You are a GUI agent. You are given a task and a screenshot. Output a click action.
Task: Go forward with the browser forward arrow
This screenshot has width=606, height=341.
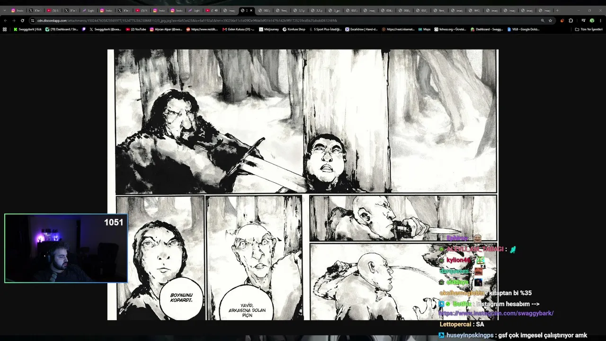tap(14, 21)
